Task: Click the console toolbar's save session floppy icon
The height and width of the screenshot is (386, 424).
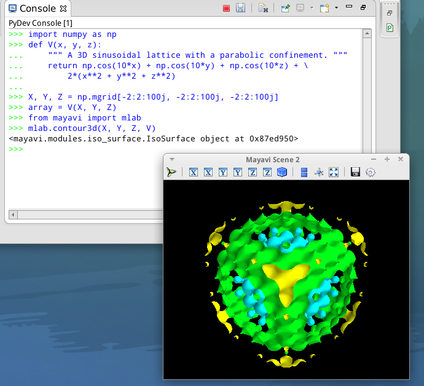Action: point(240,8)
